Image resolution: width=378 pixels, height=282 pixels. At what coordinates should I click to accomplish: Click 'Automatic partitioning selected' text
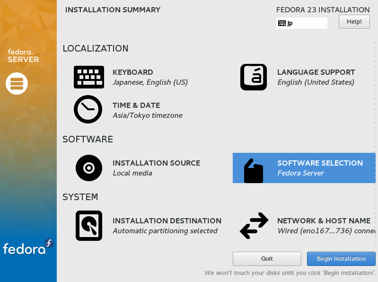165,231
